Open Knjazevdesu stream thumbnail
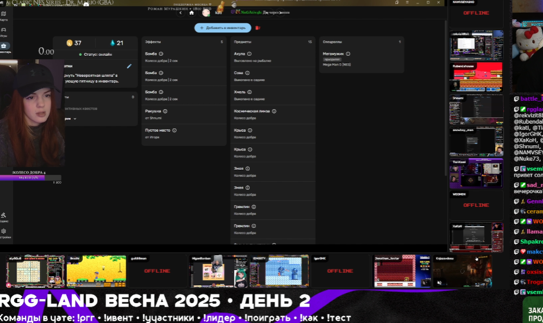543x323 pixels. pos(463,271)
